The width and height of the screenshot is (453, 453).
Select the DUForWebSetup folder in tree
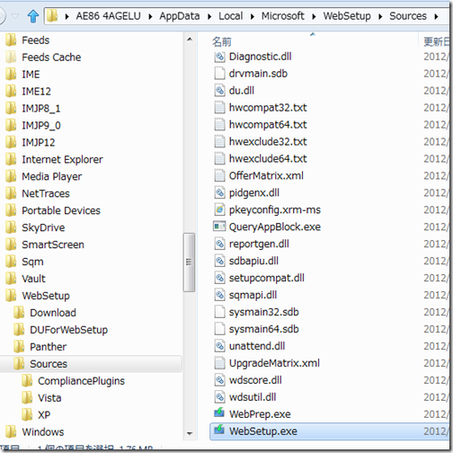click(68, 330)
